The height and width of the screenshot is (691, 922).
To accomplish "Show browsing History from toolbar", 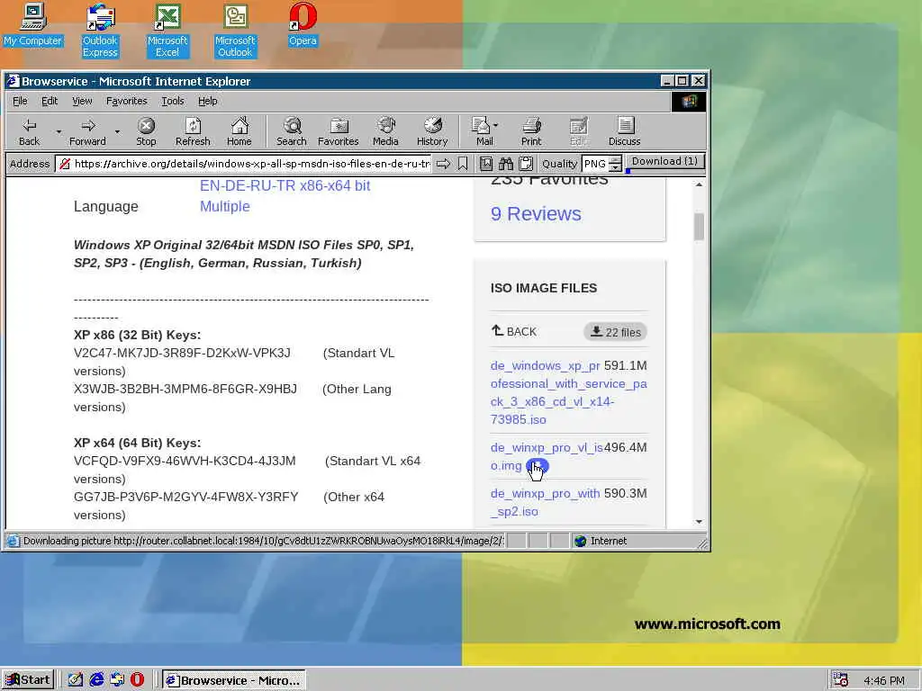I will click(x=432, y=131).
